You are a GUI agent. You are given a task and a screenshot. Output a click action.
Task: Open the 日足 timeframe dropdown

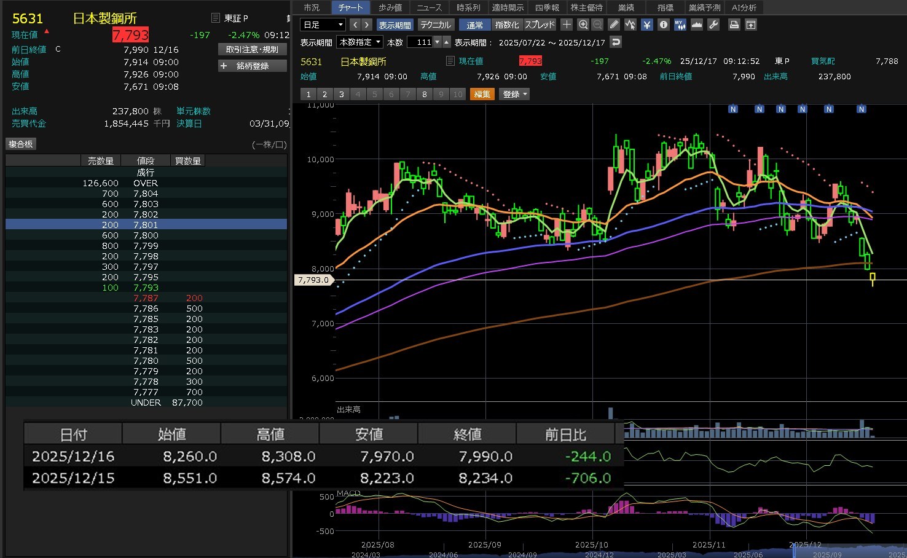coord(323,25)
